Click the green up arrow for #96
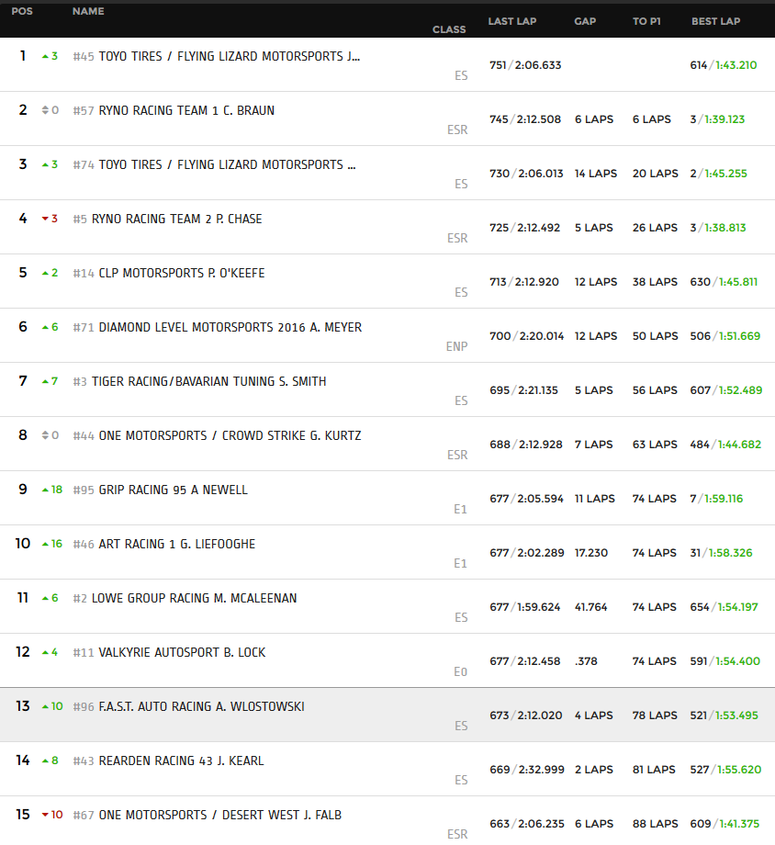Screen dimensions: 775x845 pos(45,706)
